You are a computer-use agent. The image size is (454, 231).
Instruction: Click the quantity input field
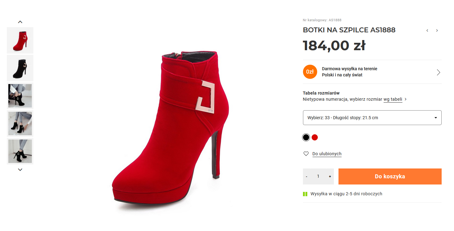pos(318,176)
